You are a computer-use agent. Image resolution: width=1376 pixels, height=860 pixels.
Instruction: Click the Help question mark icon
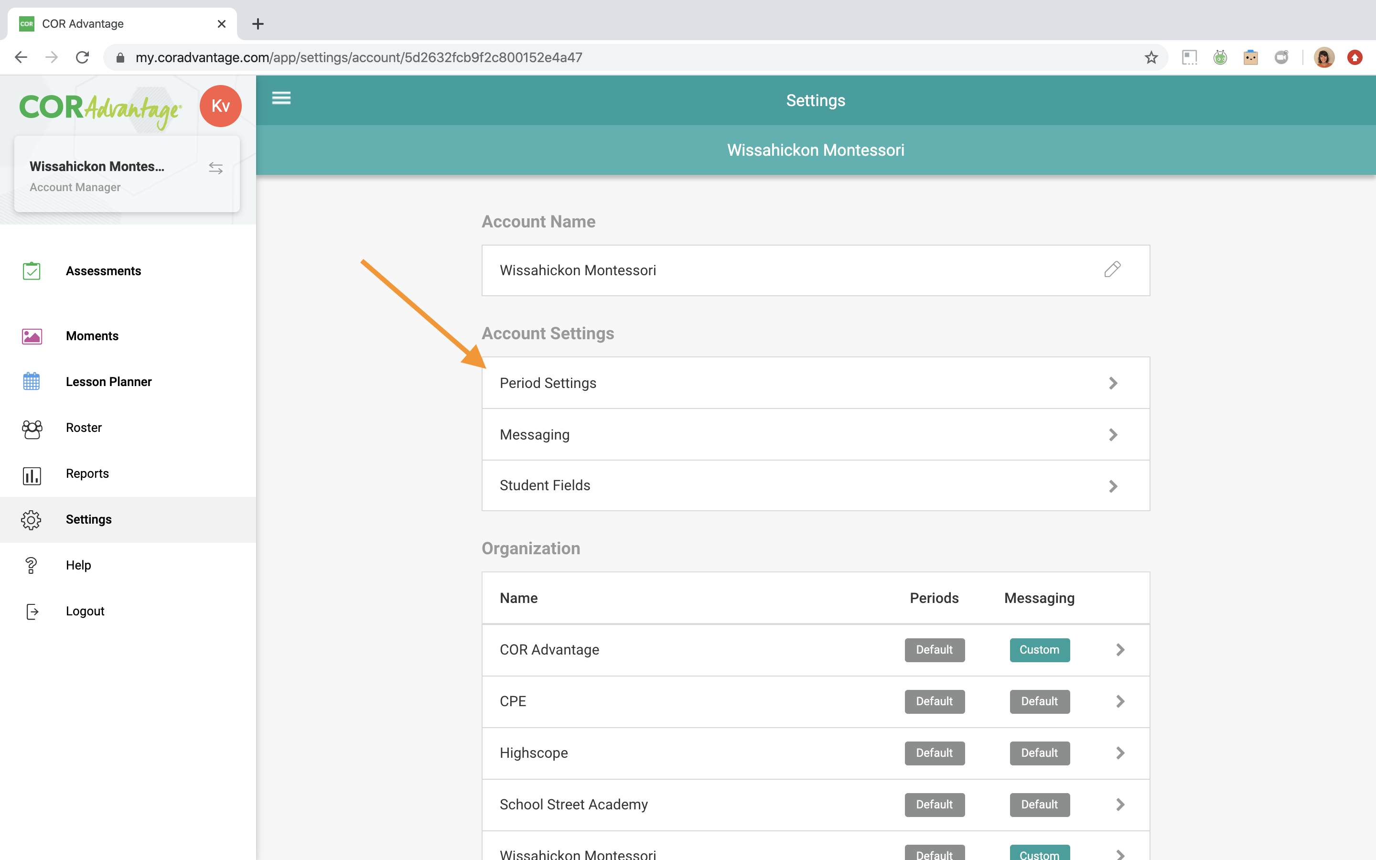click(x=31, y=565)
